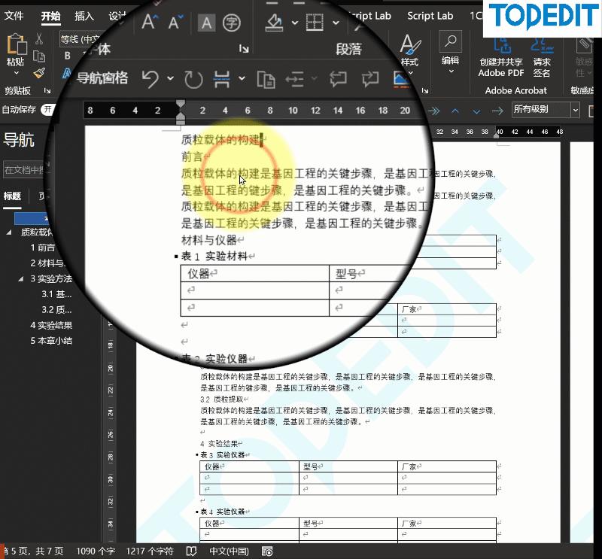Click the Repeat action icon beside Undo

click(193, 79)
